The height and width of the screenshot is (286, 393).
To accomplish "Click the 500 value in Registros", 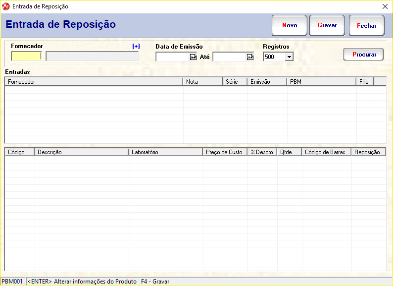I will (270, 57).
